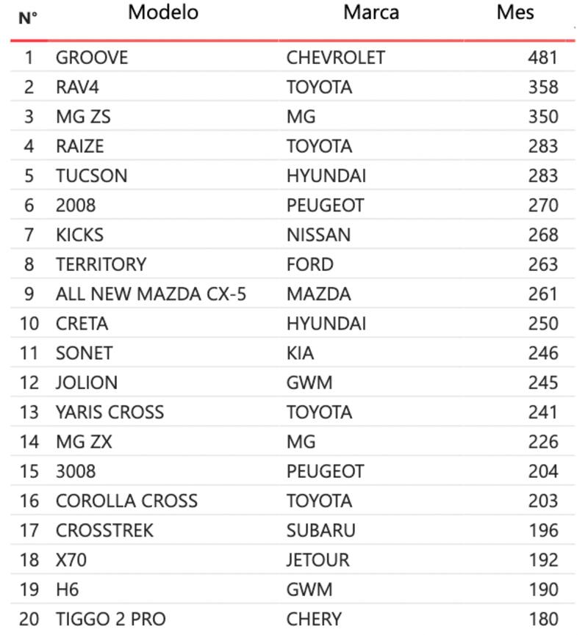Click the CHEVROLET brand cell
Image resolution: width=588 pixels, height=635 pixels.
pyautogui.click(x=335, y=57)
